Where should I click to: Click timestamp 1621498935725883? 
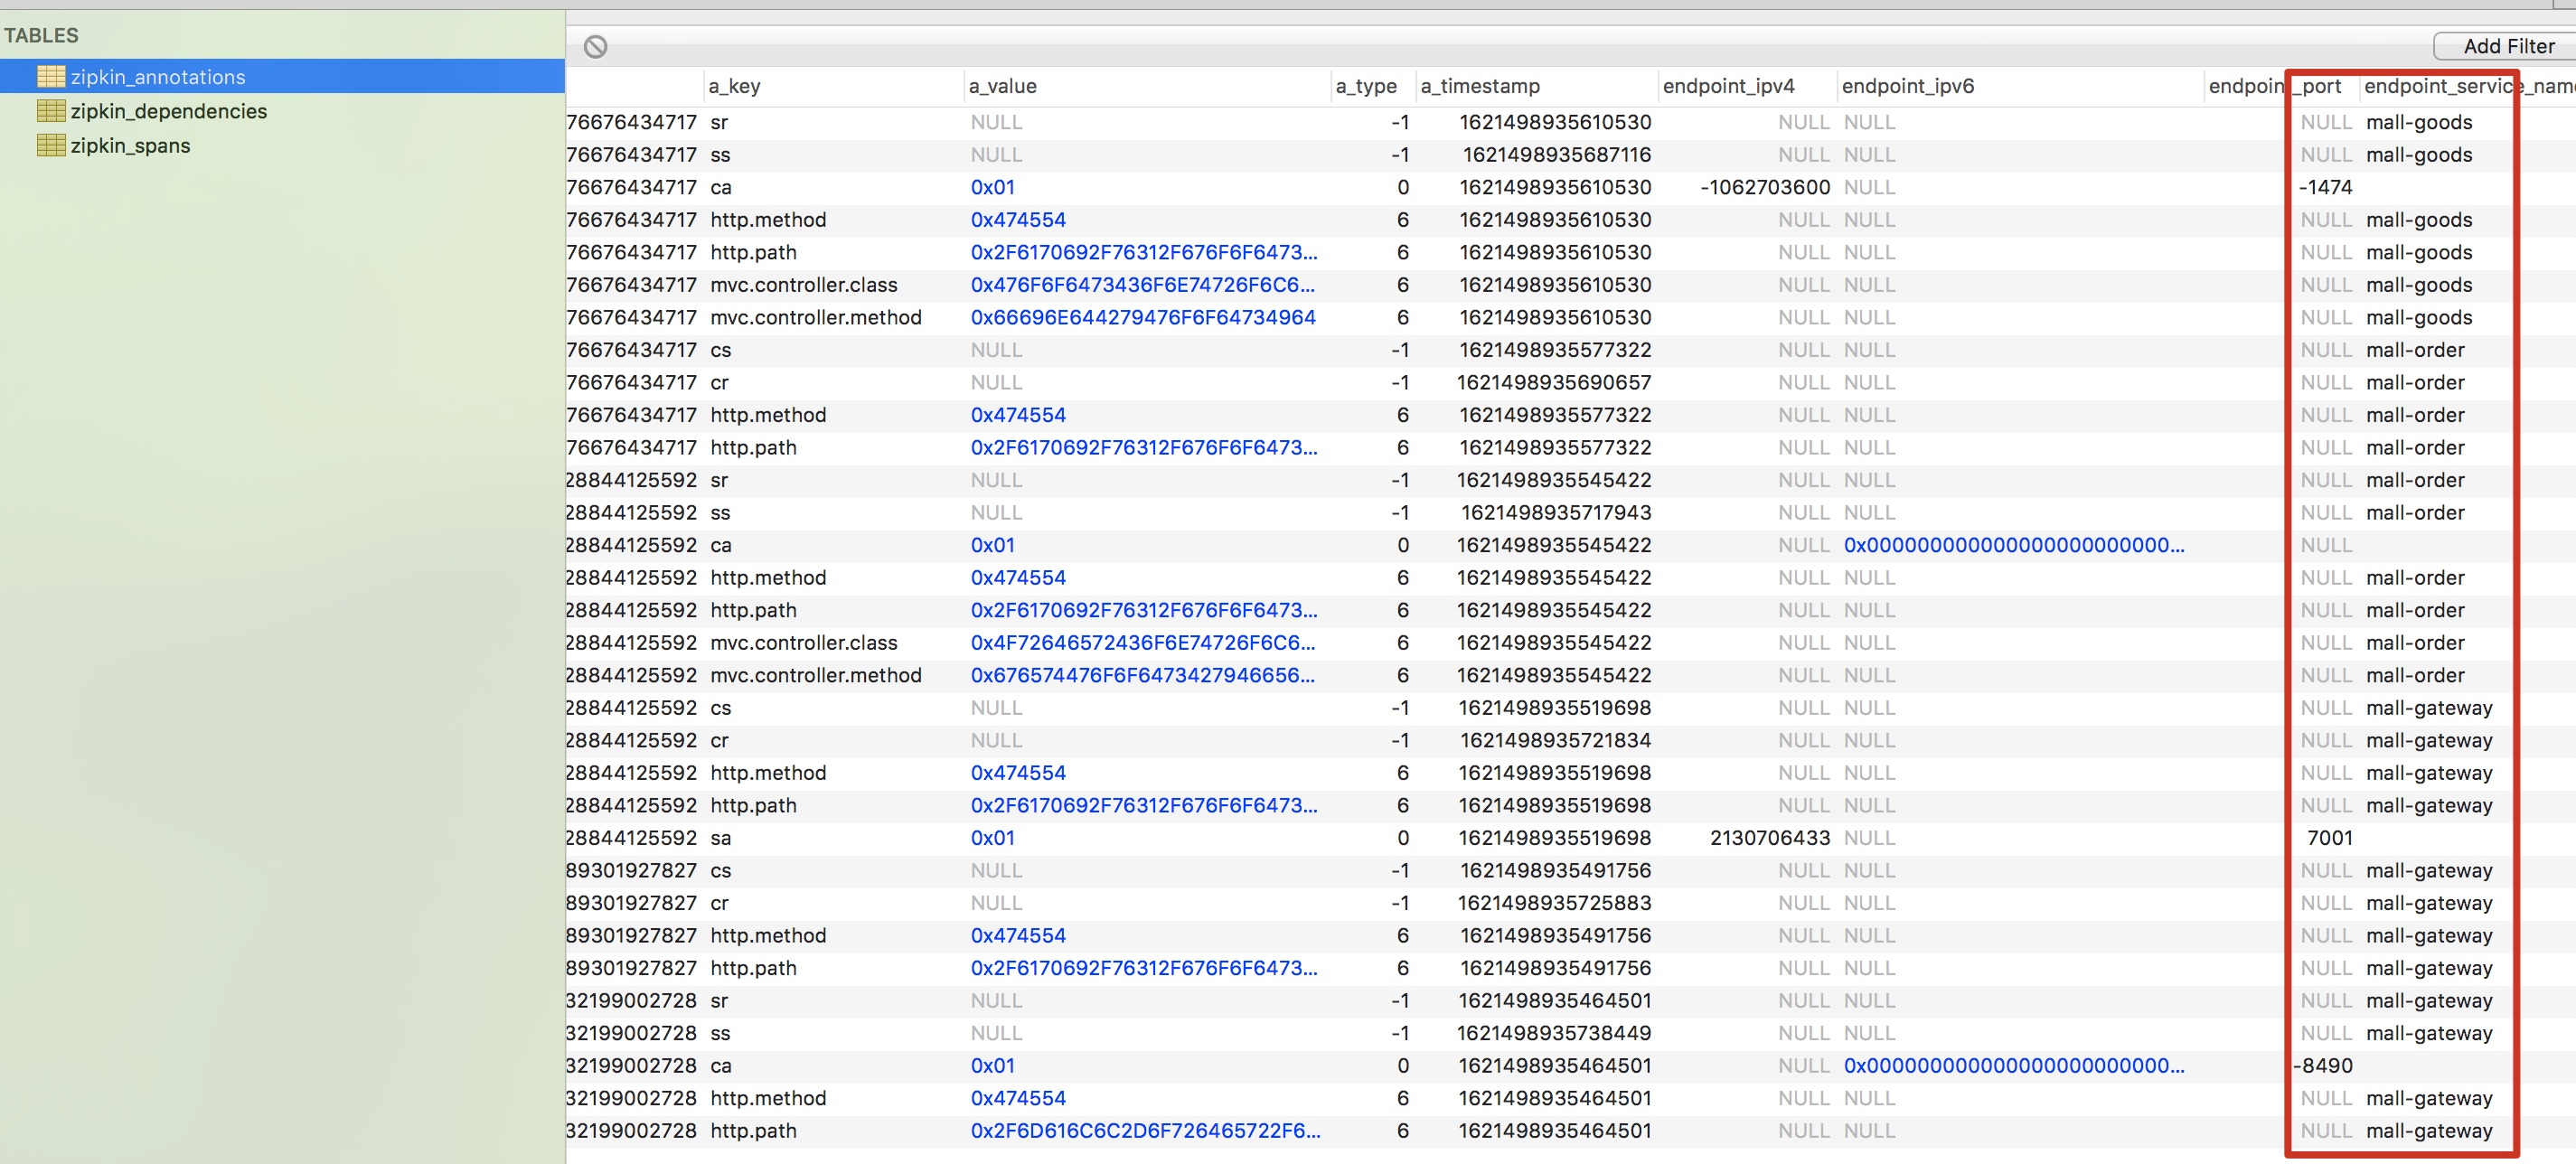[x=1554, y=903]
